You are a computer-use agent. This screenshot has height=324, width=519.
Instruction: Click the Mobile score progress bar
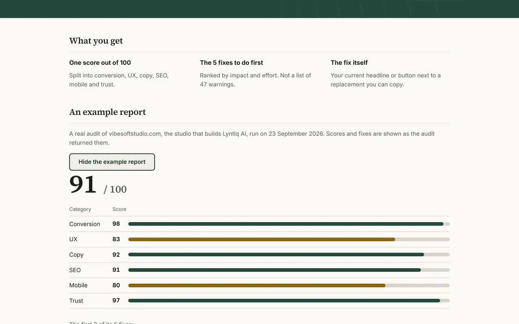click(x=289, y=286)
